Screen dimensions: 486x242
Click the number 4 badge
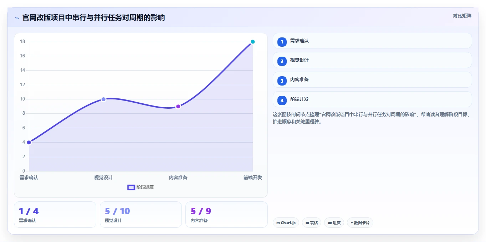pyautogui.click(x=282, y=101)
